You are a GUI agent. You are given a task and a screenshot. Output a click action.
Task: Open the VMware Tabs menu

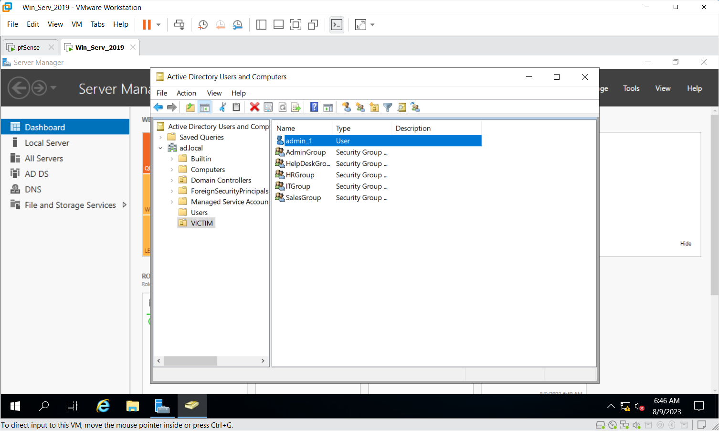click(x=97, y=24)
